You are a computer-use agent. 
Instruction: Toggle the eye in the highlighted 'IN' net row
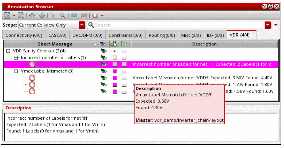pyautogui.click(x=104, y=64)
